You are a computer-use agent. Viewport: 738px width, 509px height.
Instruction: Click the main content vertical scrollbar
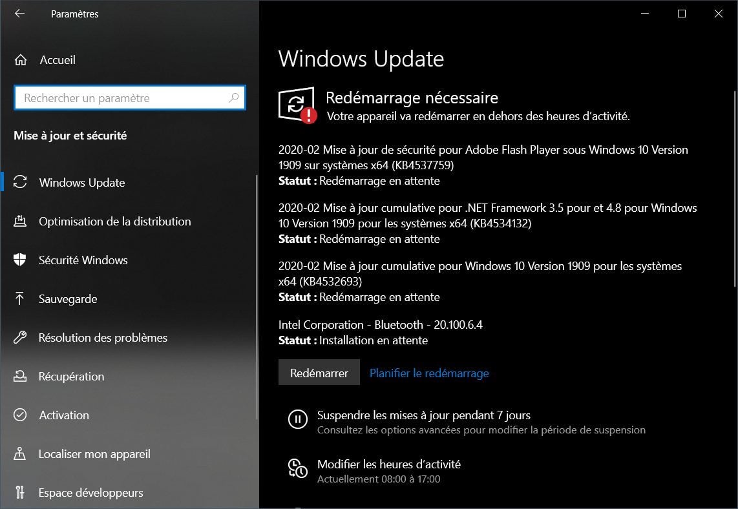pos(735,188)
